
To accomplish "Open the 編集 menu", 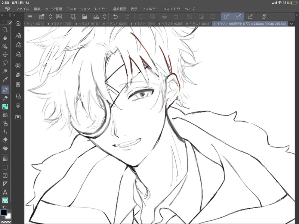I will (37, 9).
